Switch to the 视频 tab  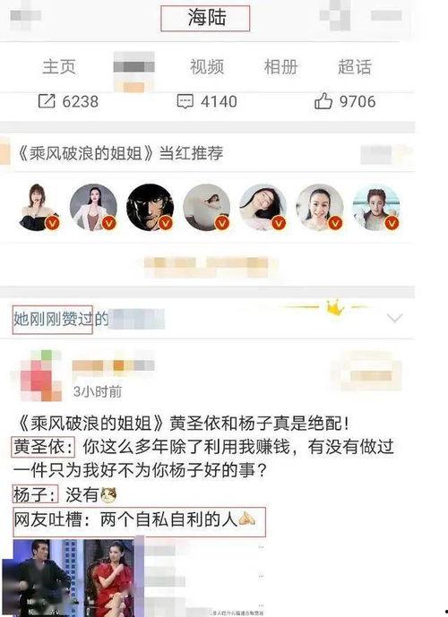(207, 67)
